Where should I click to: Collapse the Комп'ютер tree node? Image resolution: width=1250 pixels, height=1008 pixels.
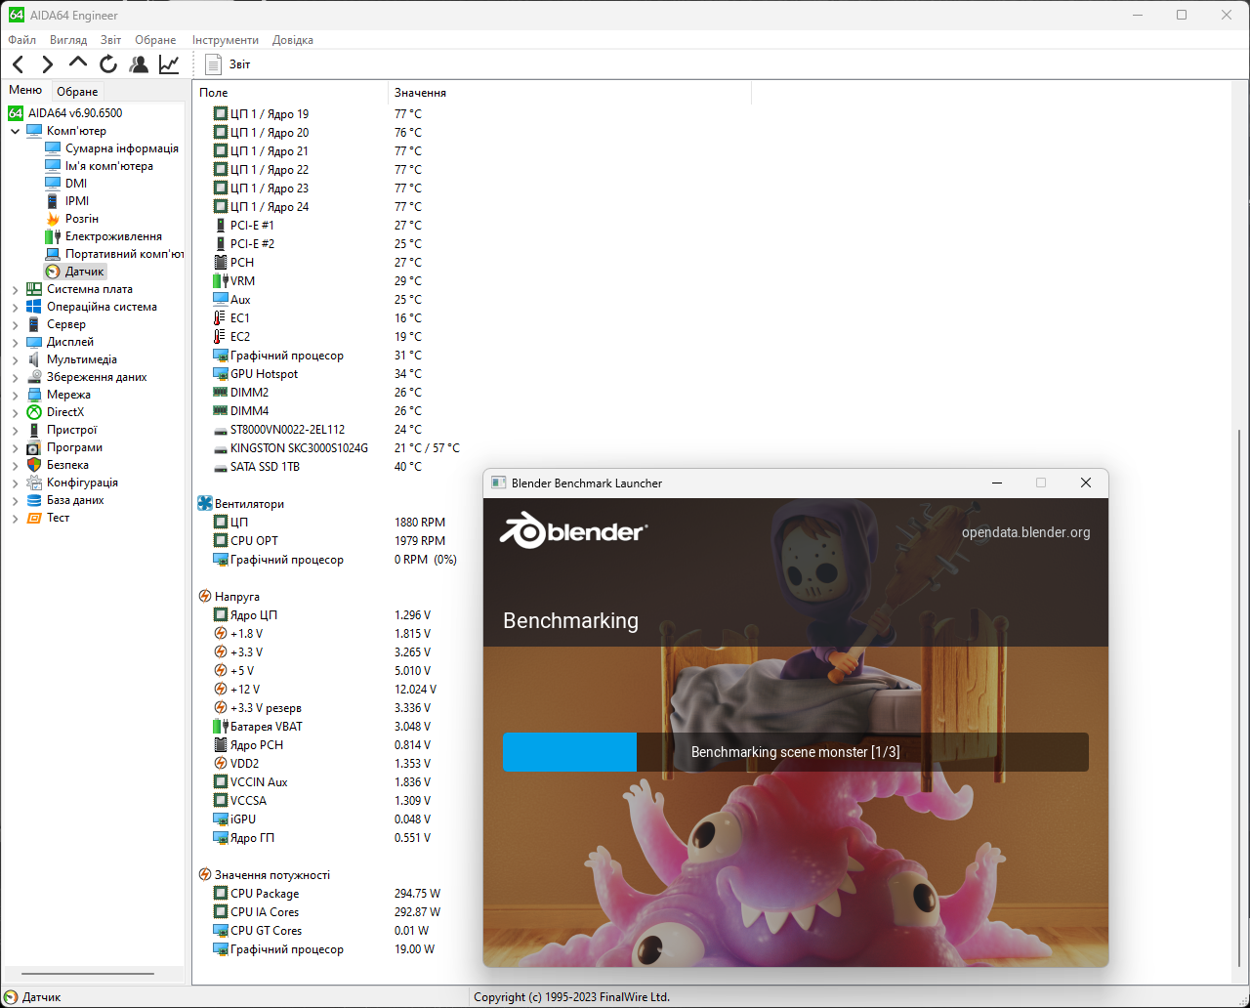(16, 131)
